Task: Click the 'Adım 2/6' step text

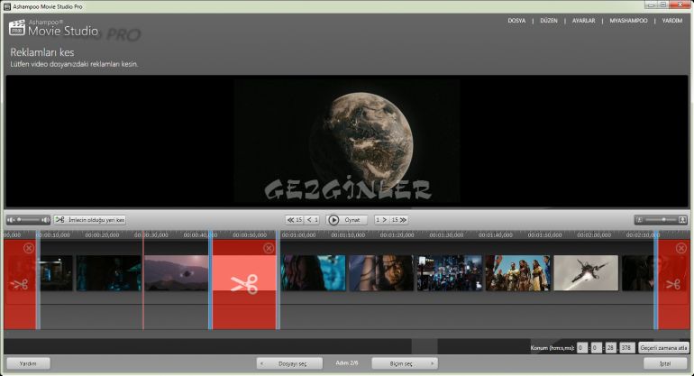Action: coord(347,362)
